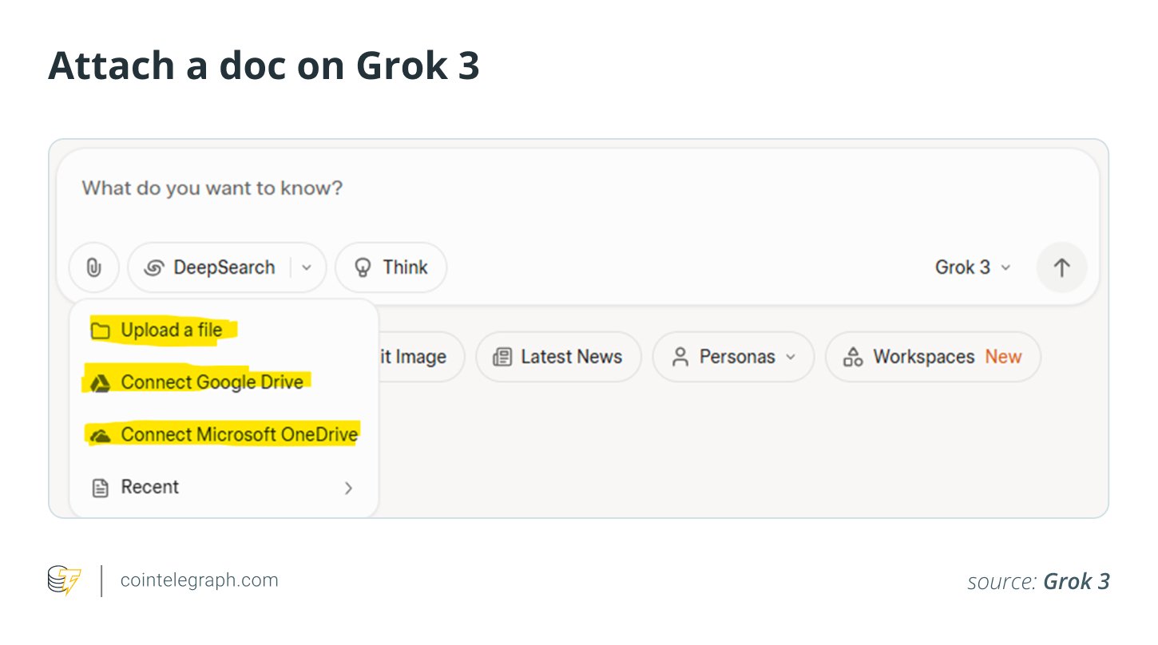Click the OneDrive cloud icon
The width and height of the screenshot is (1158, 645).
tap(101, 433)
